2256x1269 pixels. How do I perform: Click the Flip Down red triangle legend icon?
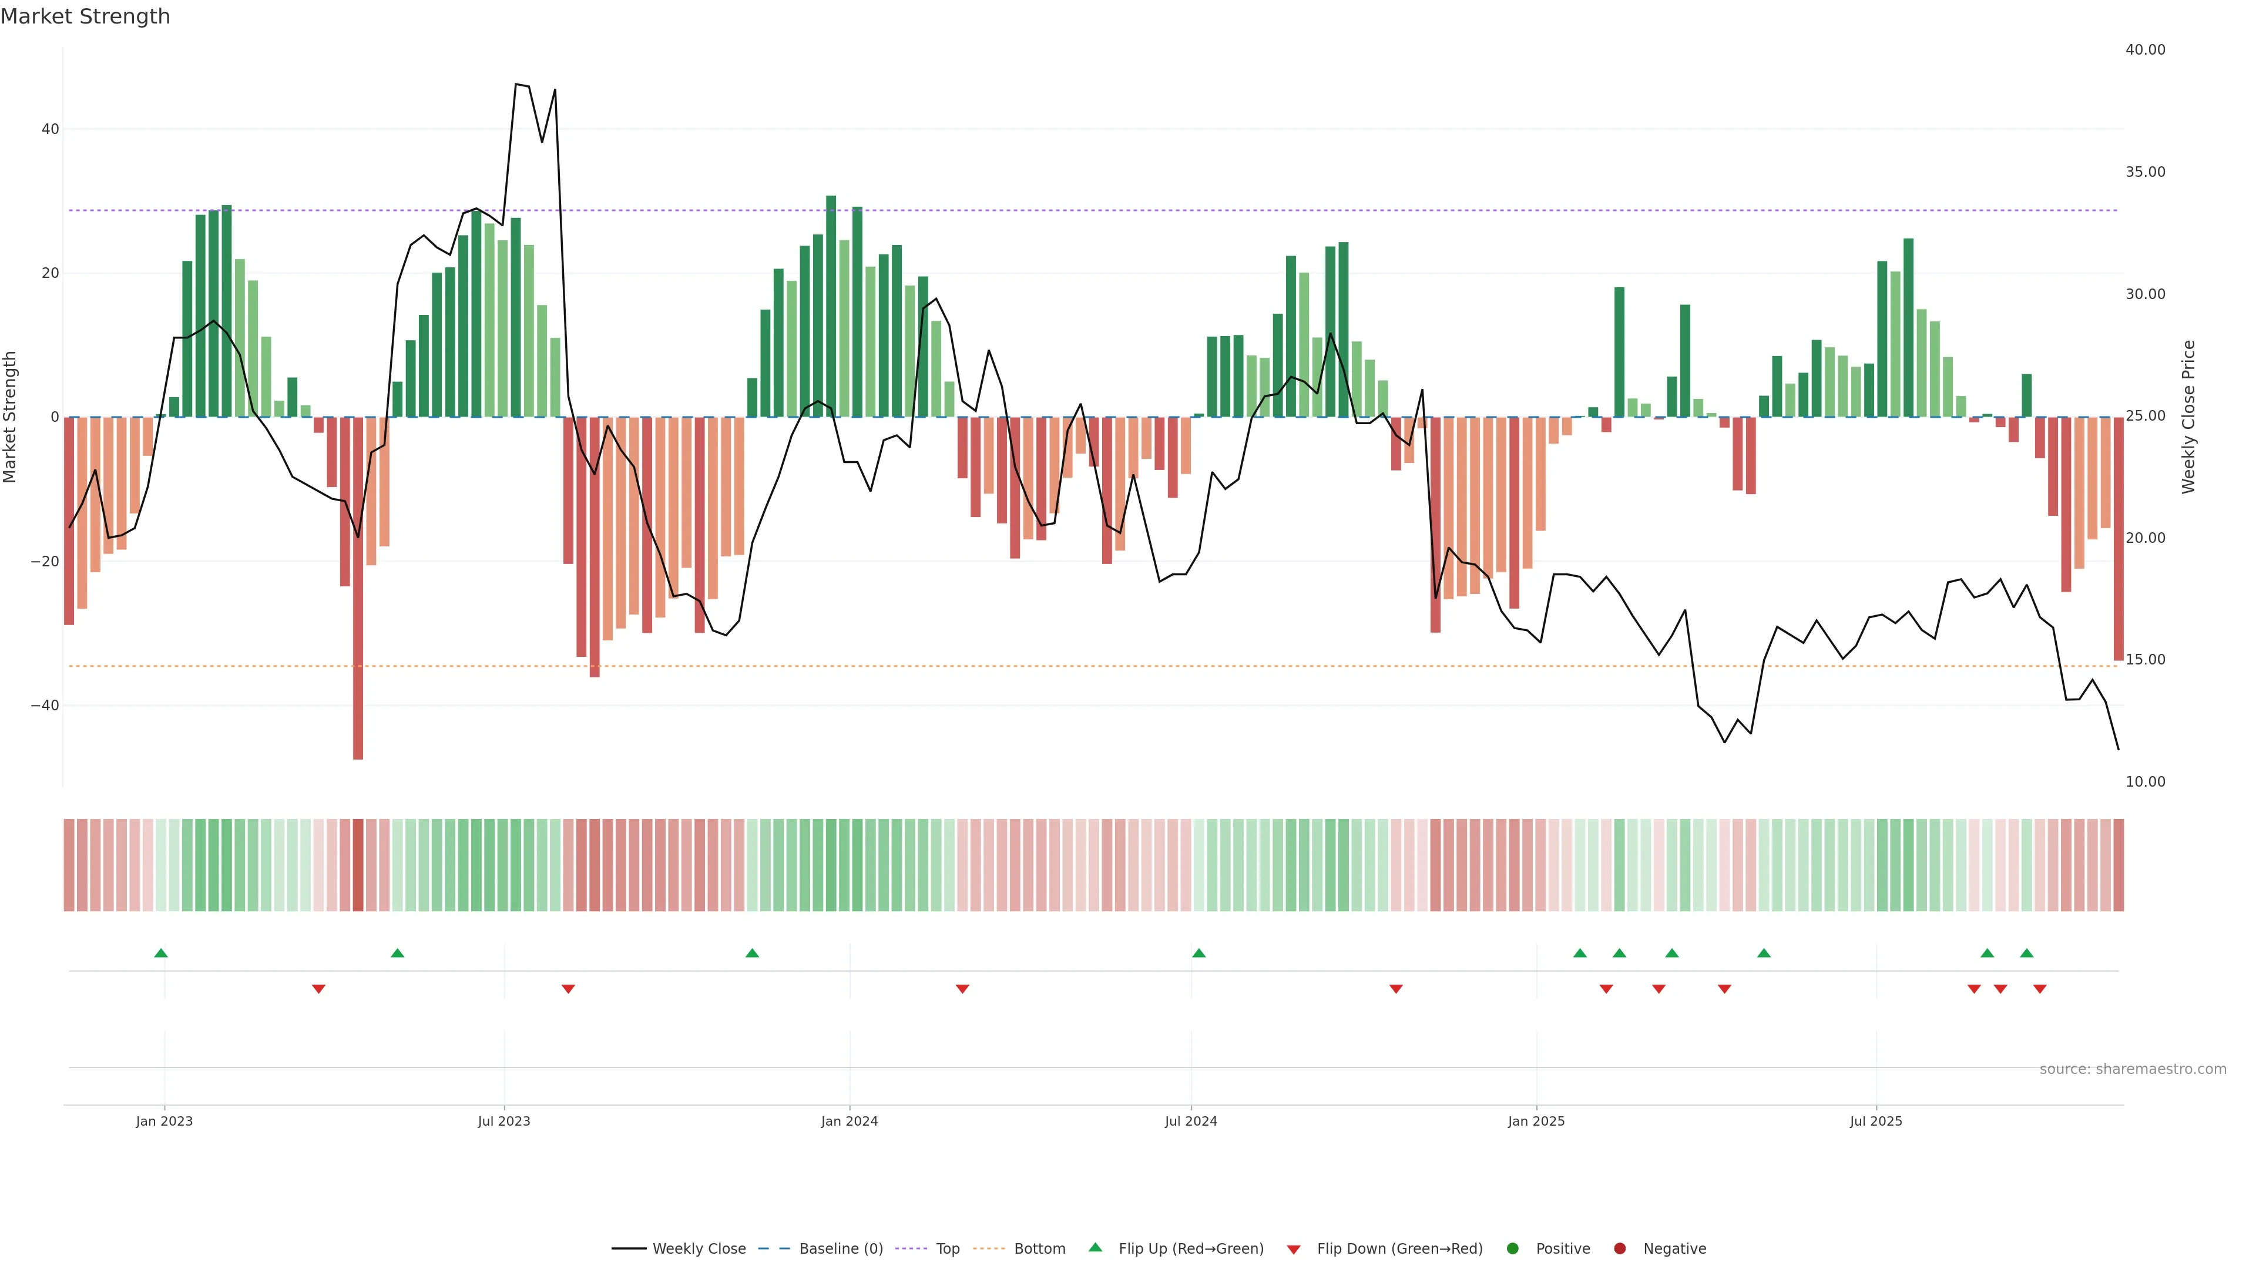(x=1294, y=1249)
